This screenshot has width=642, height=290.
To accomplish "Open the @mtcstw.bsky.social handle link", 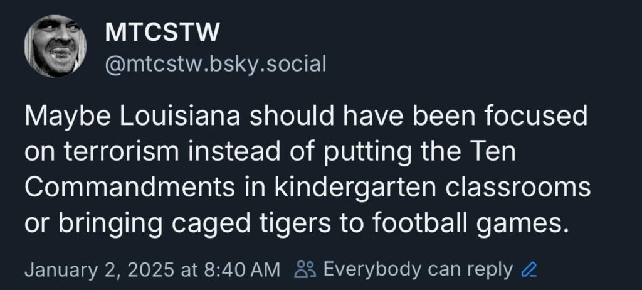I will (x=215, y=63).
